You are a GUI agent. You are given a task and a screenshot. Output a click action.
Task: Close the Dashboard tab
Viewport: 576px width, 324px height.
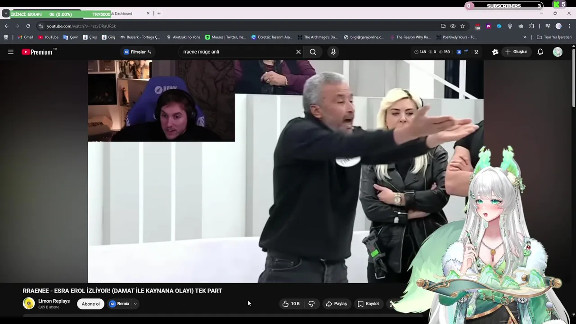[x=148, y=13]
